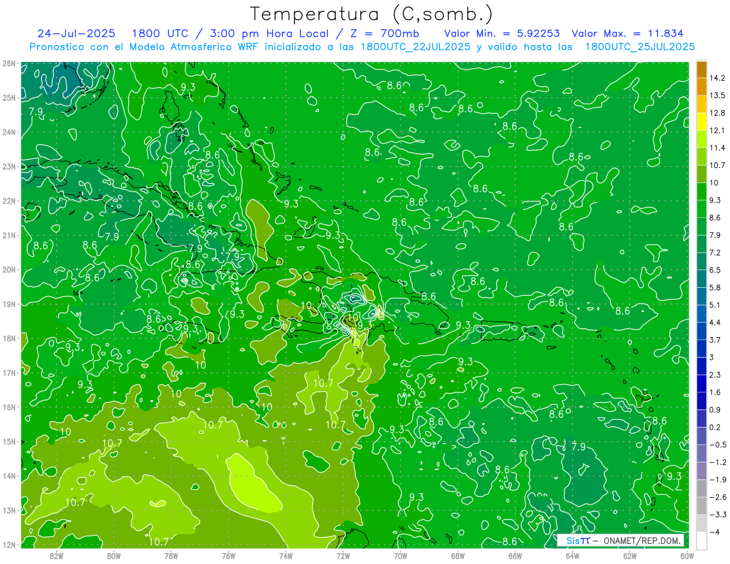Click the 'Temperatura (C,somb.)' chart title

pos(372,14)
